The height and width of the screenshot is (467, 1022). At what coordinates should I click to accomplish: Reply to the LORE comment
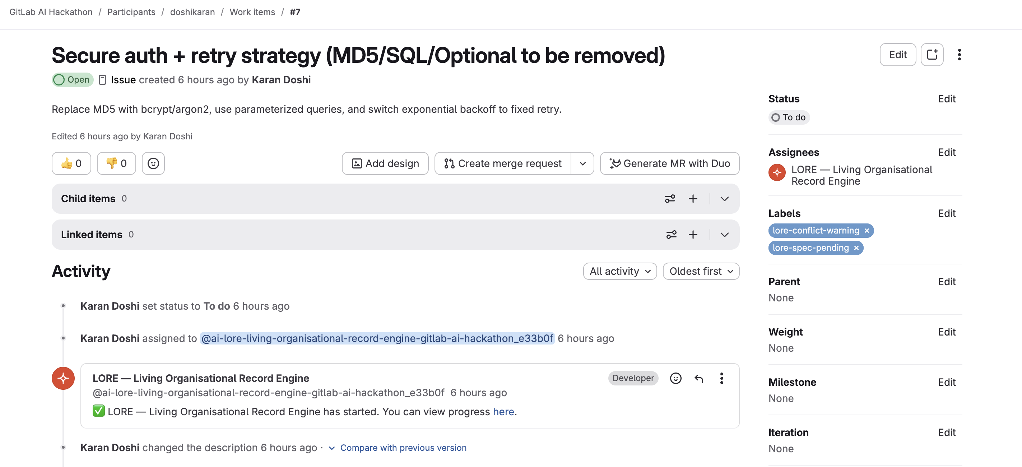coord(699,379)
